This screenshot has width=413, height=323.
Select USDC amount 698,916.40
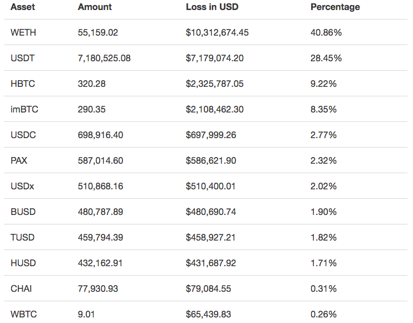(101, 135)
